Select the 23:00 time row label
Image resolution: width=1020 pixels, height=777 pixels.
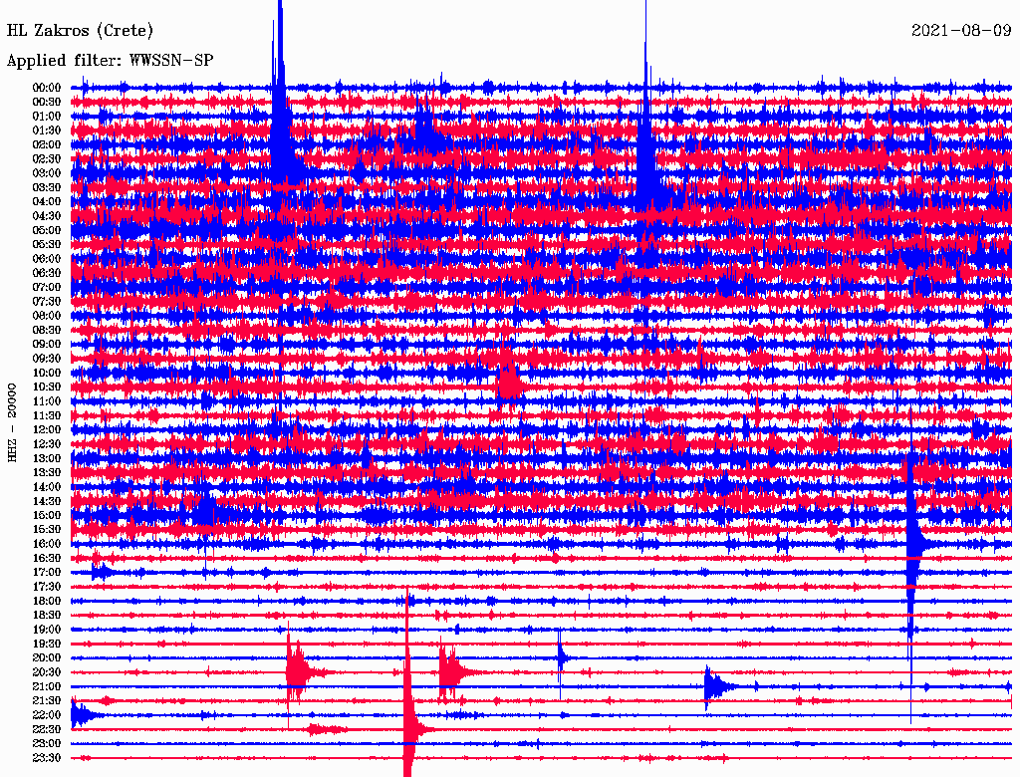tap(47, 744)
